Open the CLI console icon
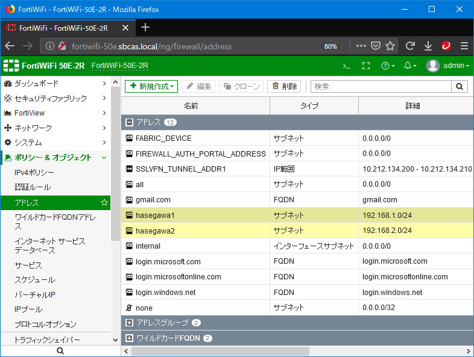The height and width of the screenshot is (357, 474). (x=347, y=66)
